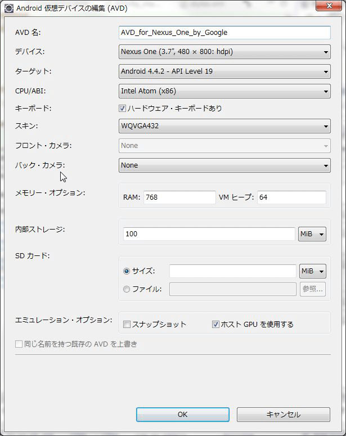Open the 内部ストレージ MiB unit dropdown
This screenshot has height=436, width=346.
click(312, 234)
